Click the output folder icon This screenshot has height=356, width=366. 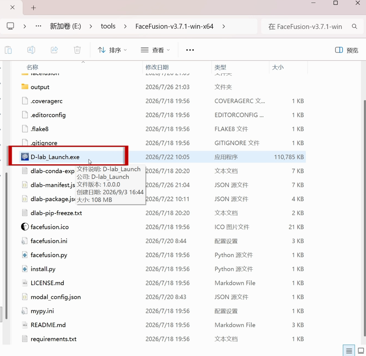(25, 87)
